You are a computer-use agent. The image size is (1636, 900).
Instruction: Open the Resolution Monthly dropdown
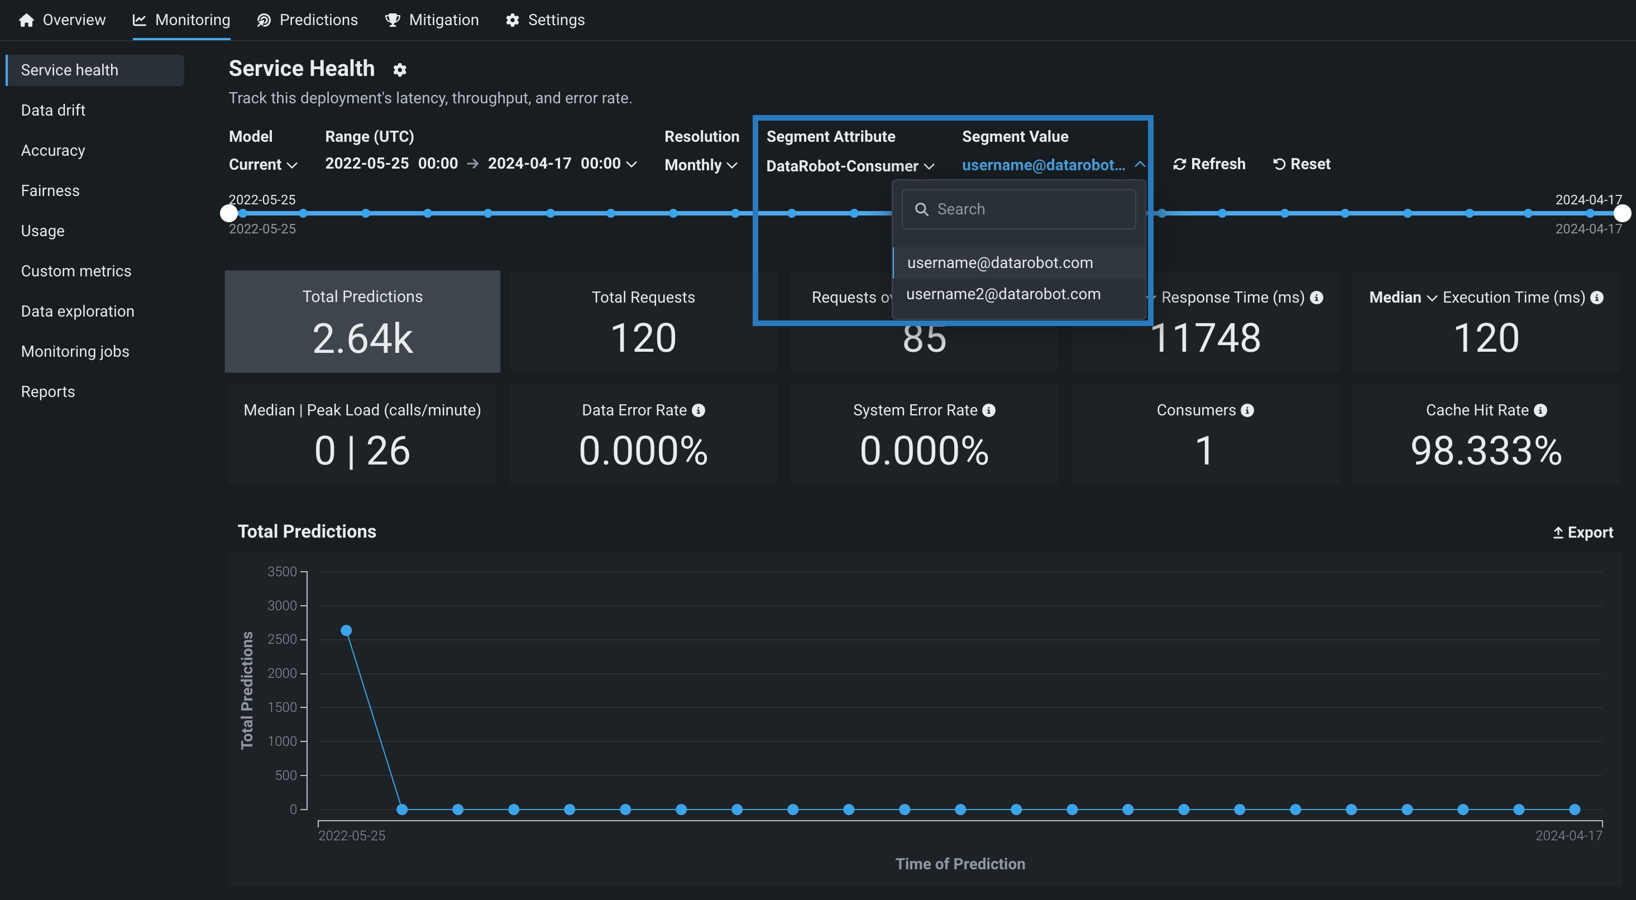(x=701, y=165)
